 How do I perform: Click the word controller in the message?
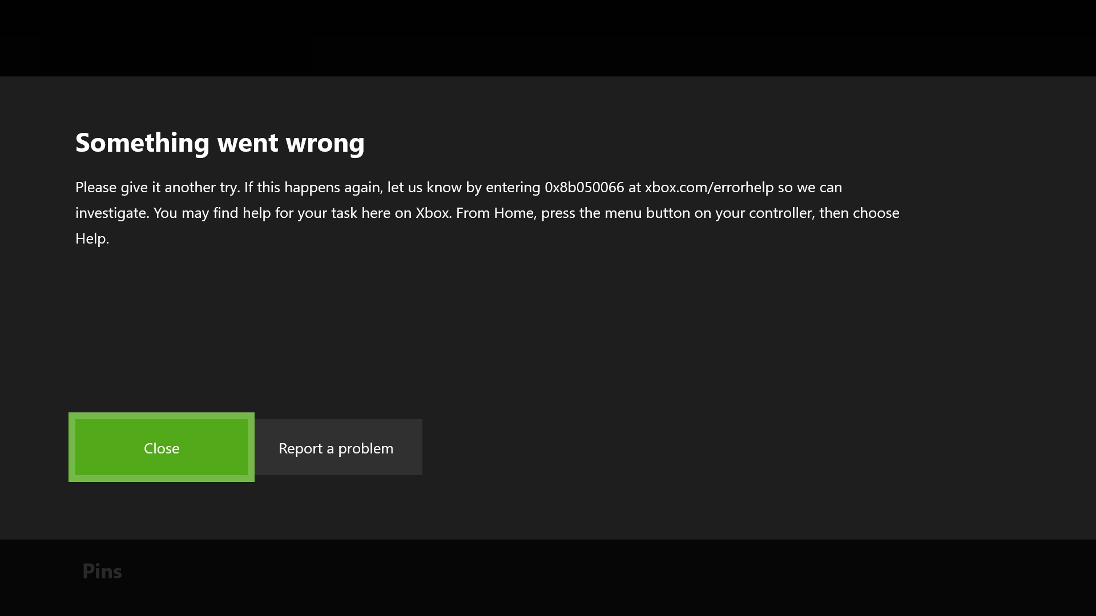point(780,213)
